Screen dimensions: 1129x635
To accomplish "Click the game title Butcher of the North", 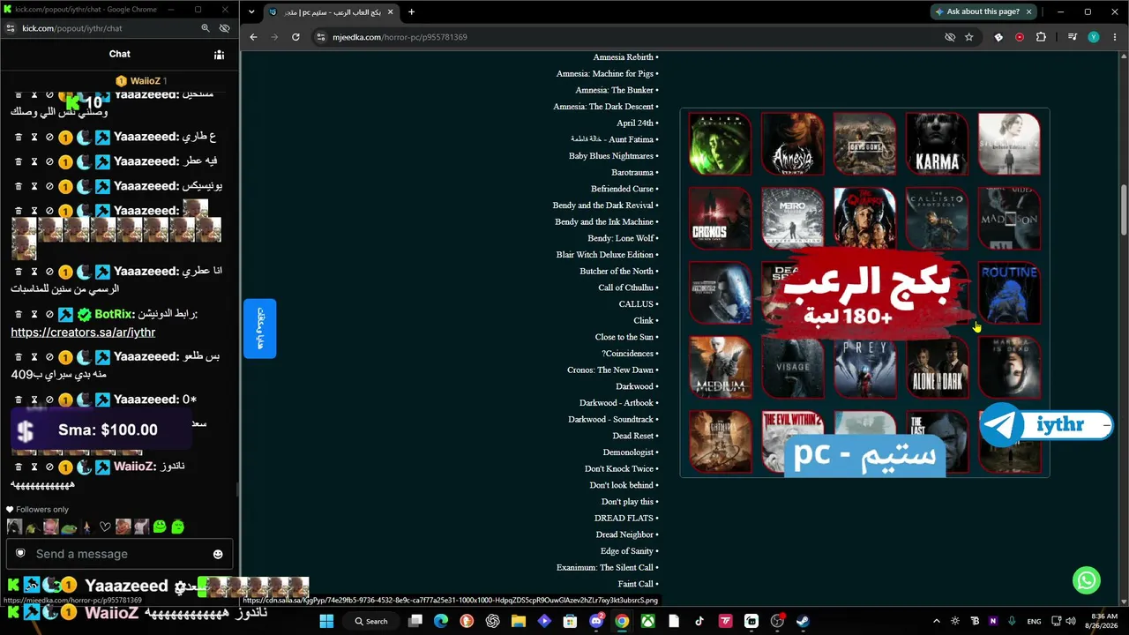I will [617, 271].
